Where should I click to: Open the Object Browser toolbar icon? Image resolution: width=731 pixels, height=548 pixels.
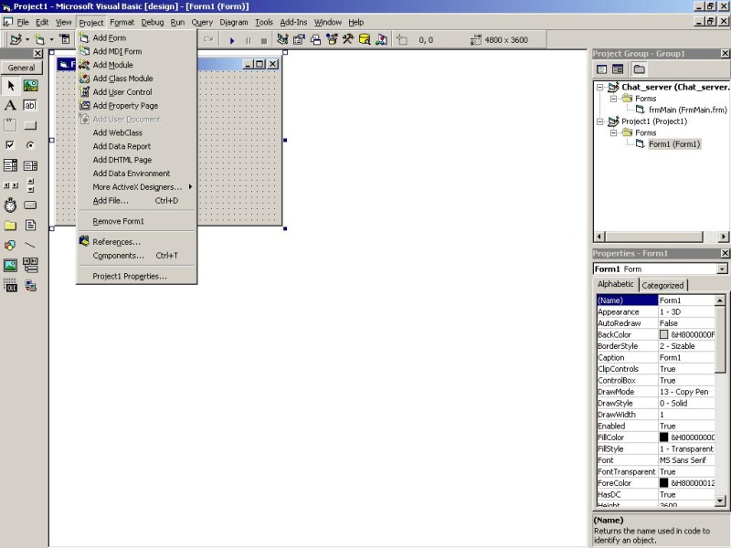[x=332, y=39]
